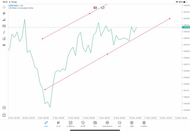Open the การตั้งค่า (Settings) tab
This screenshot has width=190, height=132.
pyautogui.click(x=144, y=124)
